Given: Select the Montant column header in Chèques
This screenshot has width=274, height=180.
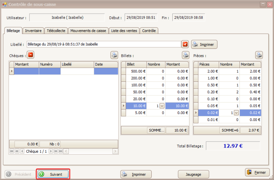Looking at the screenshot, I should 26,64.
